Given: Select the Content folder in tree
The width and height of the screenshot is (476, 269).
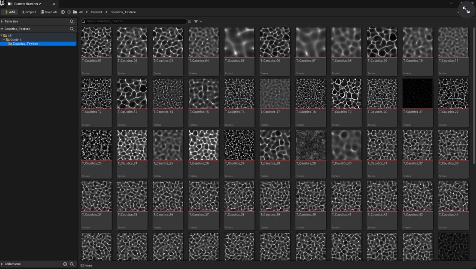Looking at the screenshot, I should pyautogui.click(x=16, y=39).
